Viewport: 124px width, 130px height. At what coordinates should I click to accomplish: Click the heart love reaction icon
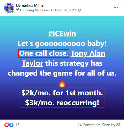[7, 125]
